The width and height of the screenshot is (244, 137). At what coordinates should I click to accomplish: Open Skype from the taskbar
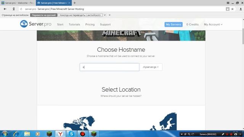pyautogui.click(x=71, y=134)
